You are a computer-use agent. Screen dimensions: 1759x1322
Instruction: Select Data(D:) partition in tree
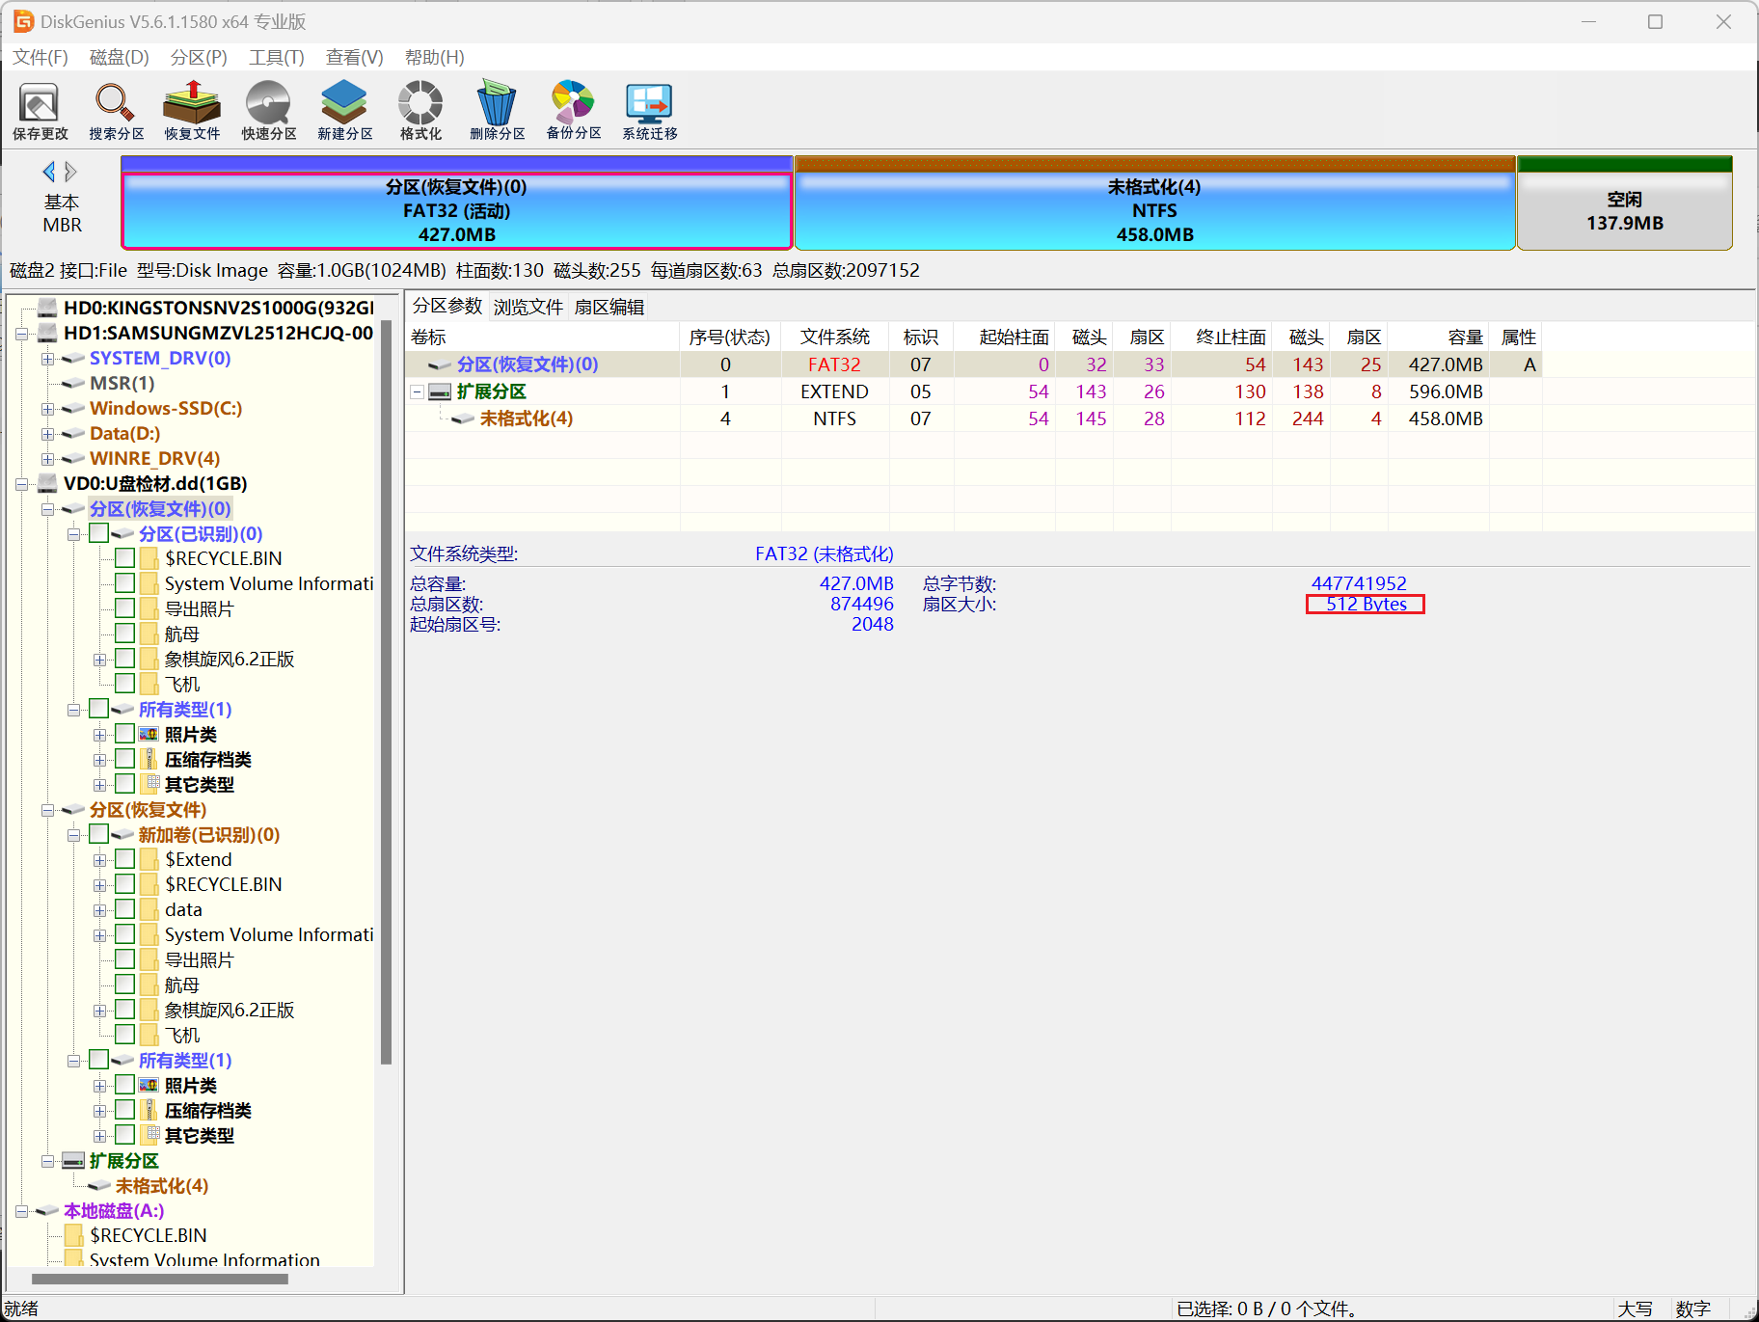pyautogui.click(x=124, y=433)
